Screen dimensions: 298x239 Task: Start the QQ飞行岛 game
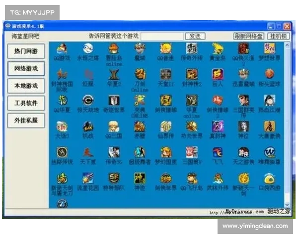point(192,178)
